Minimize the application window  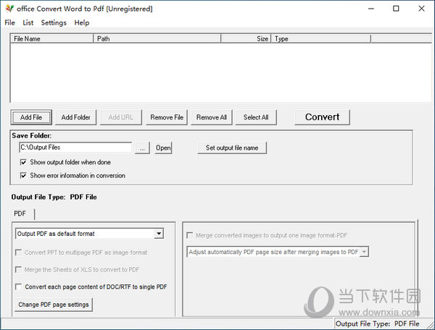371,9
